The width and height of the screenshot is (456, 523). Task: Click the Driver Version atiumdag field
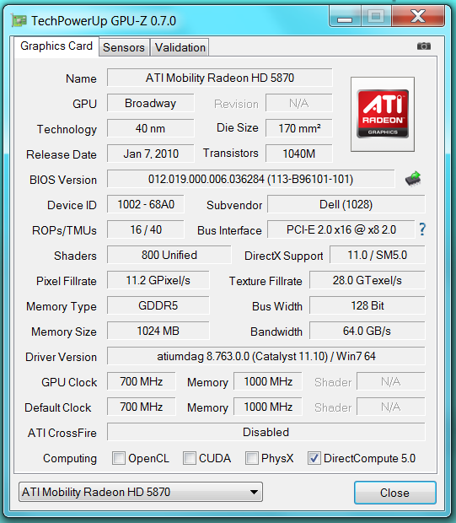(x=266, y=357)
